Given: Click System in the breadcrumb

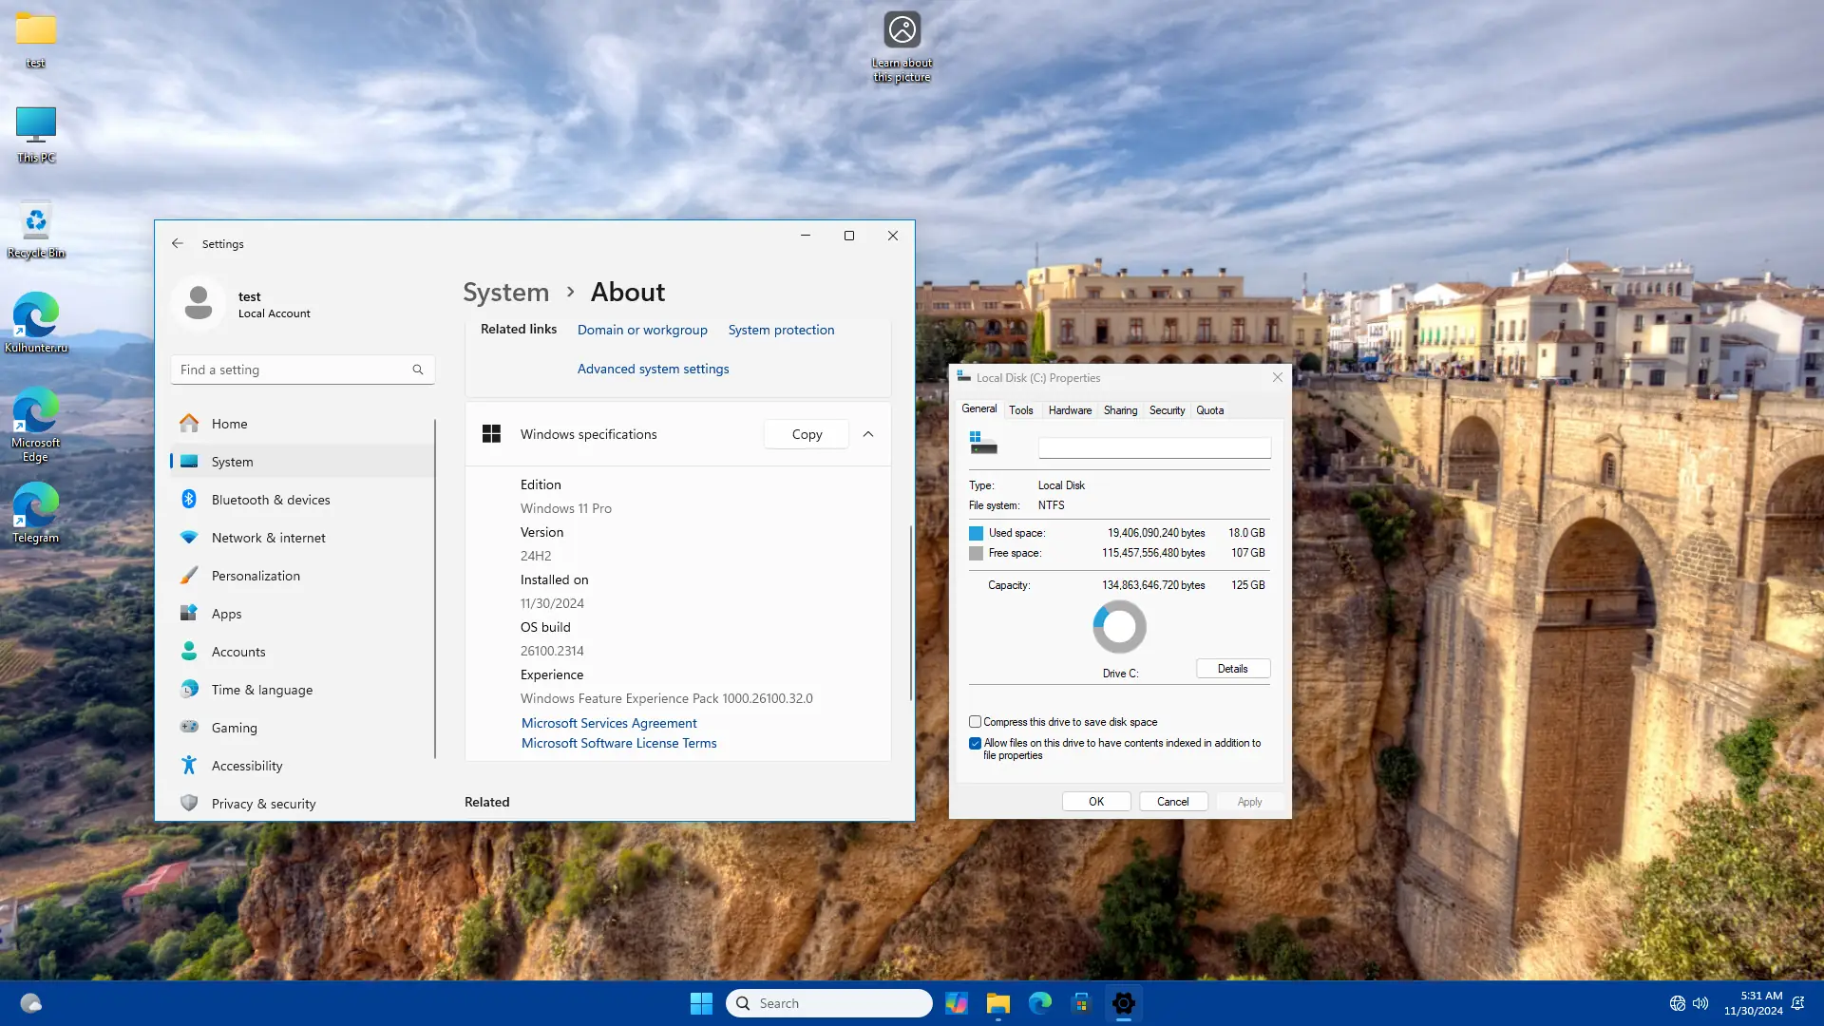Looking at the screenshot, I should (x=505, y=293).
